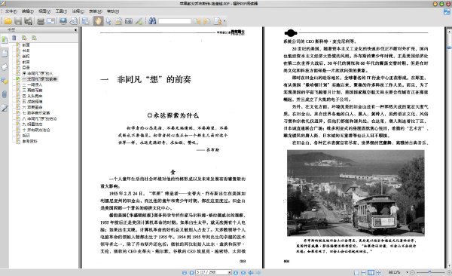
Task: Click the binoculars search icon
Action: click(152, 21)
